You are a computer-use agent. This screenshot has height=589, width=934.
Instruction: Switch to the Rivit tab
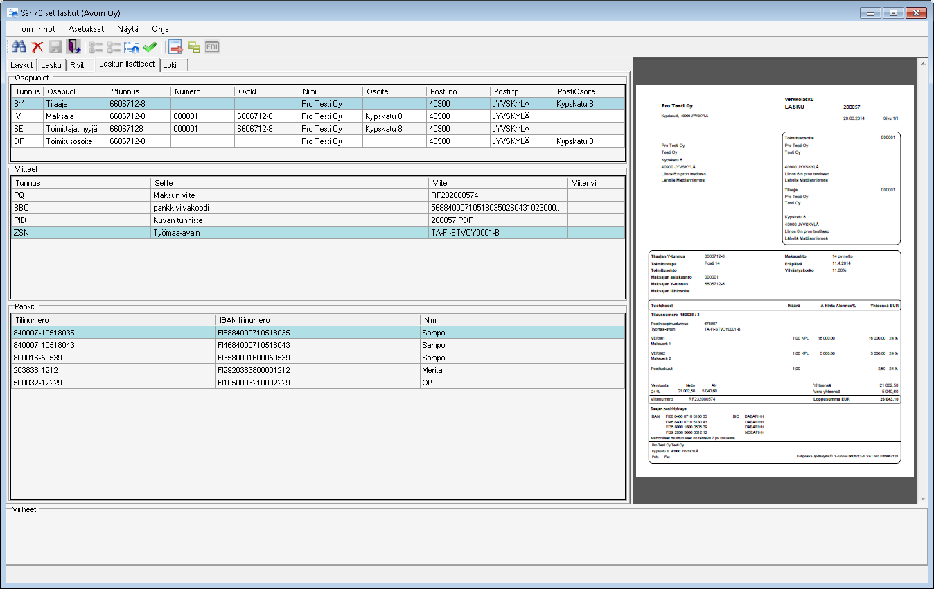[x=77, y=65]
